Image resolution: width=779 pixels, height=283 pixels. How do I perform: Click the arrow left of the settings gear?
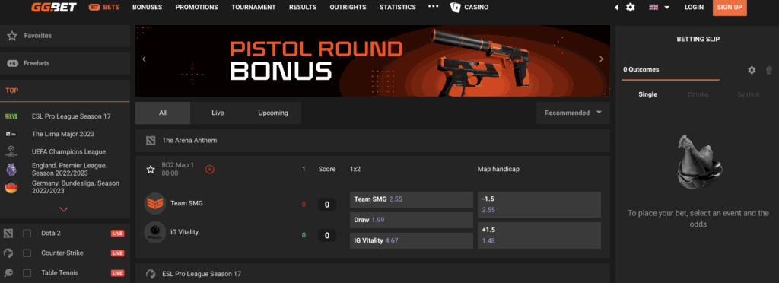[x=616, y=8]
